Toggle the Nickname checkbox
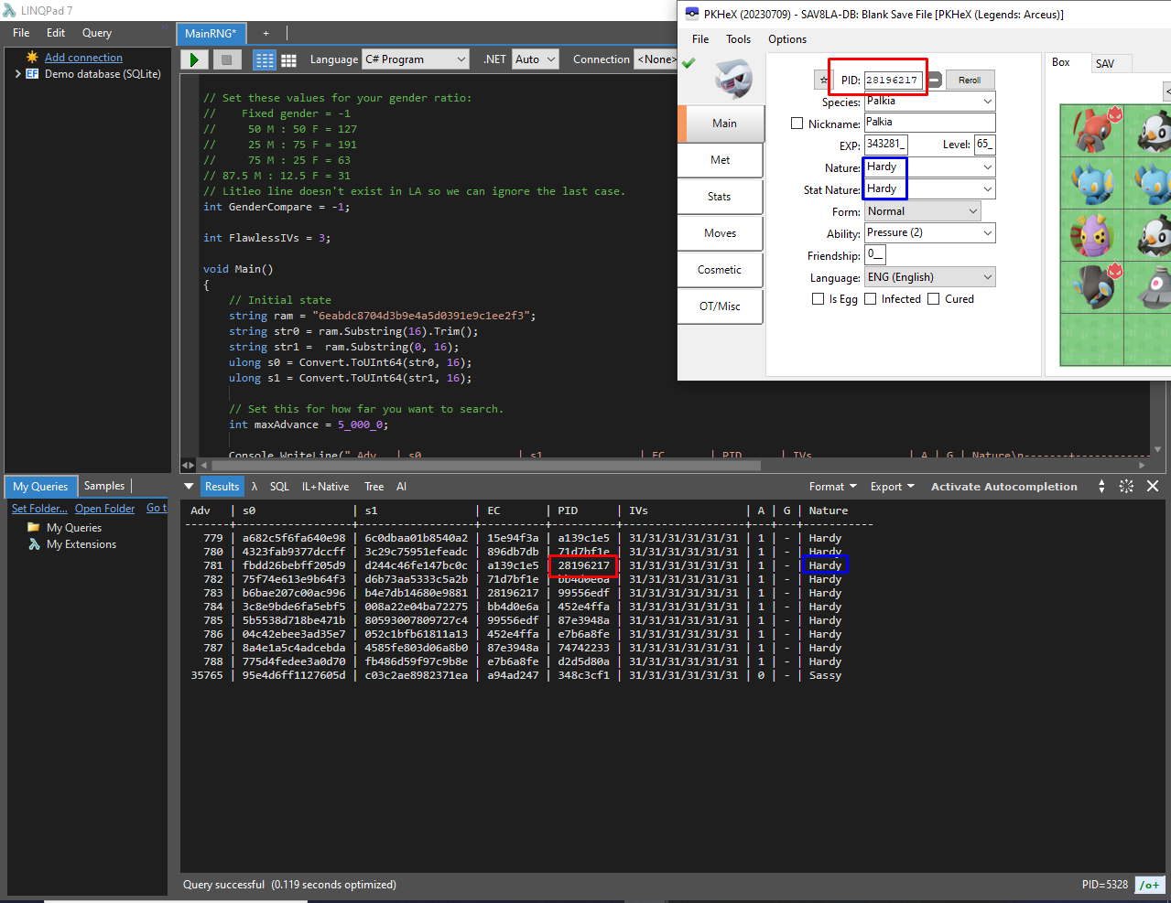 (x=797, y=124)
